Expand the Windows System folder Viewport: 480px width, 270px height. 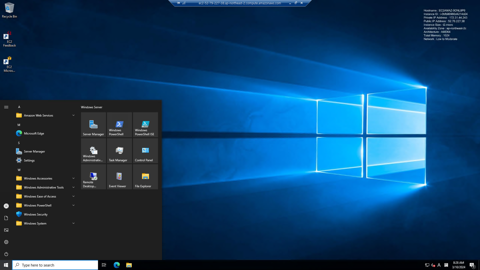click(x=45, y=223)
